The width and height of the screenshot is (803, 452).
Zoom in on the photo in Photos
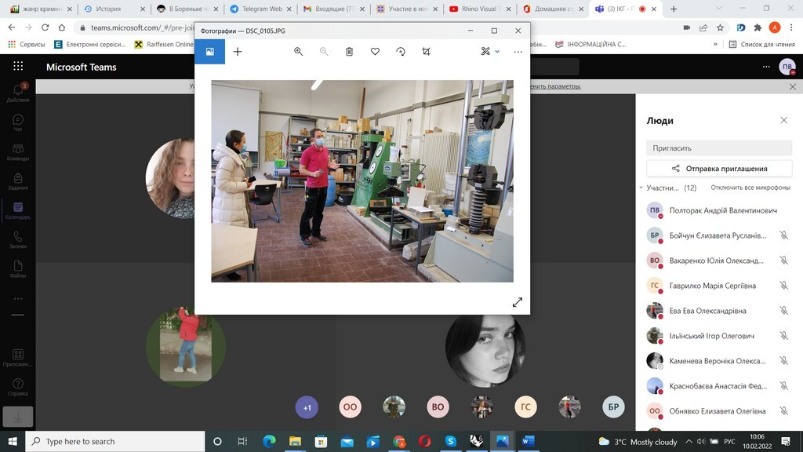tap(298, 52)
